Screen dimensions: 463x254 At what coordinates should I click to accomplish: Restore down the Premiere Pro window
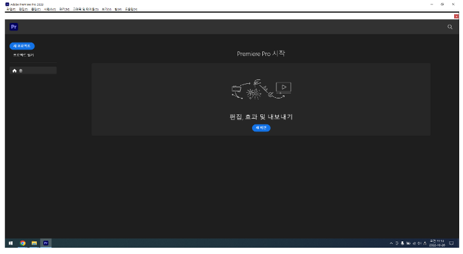(x=442, y=4)
